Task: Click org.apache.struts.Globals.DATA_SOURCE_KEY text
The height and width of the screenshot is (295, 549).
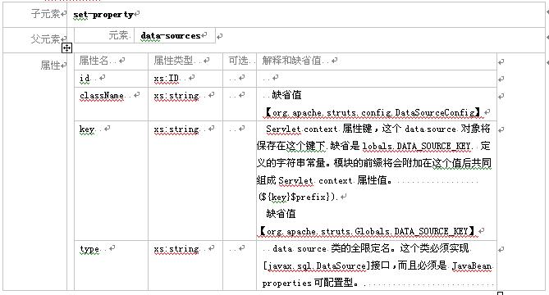Action: point(367,231)
